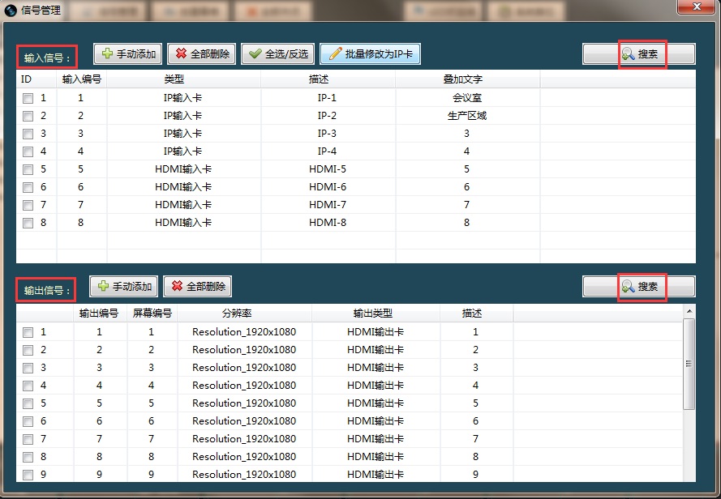Click the magnifier search icon in input signal section
This screenshot has height=499, width=721.
pos(628,54)
